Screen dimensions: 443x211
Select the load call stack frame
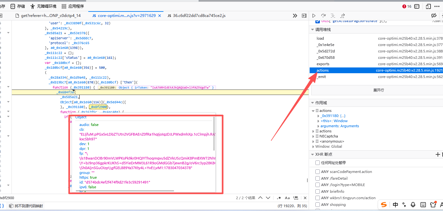(x=376, y=38)
